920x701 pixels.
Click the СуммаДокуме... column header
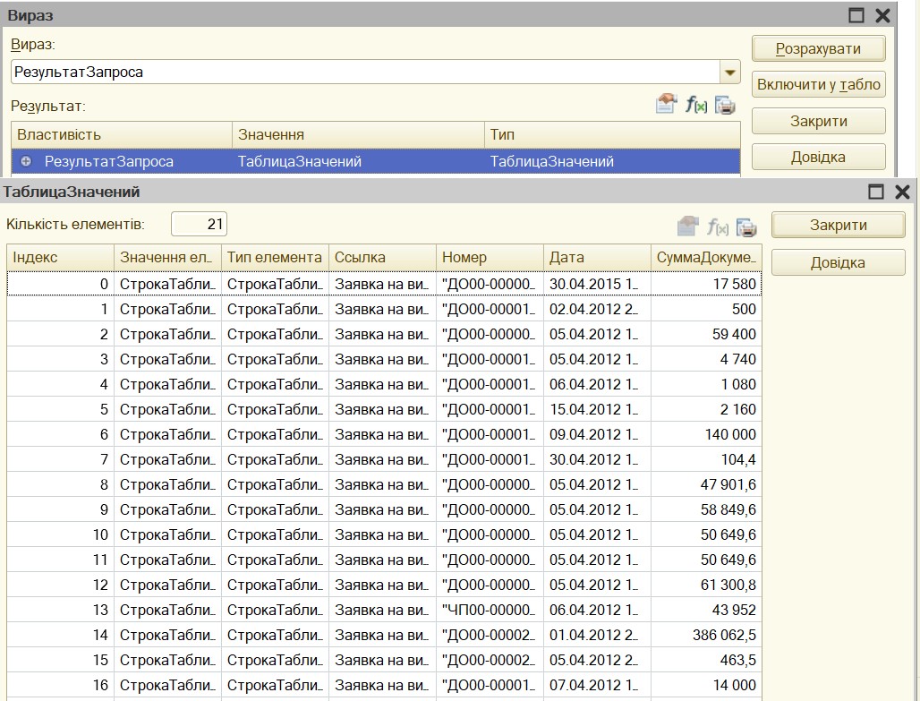pos(706,257)
